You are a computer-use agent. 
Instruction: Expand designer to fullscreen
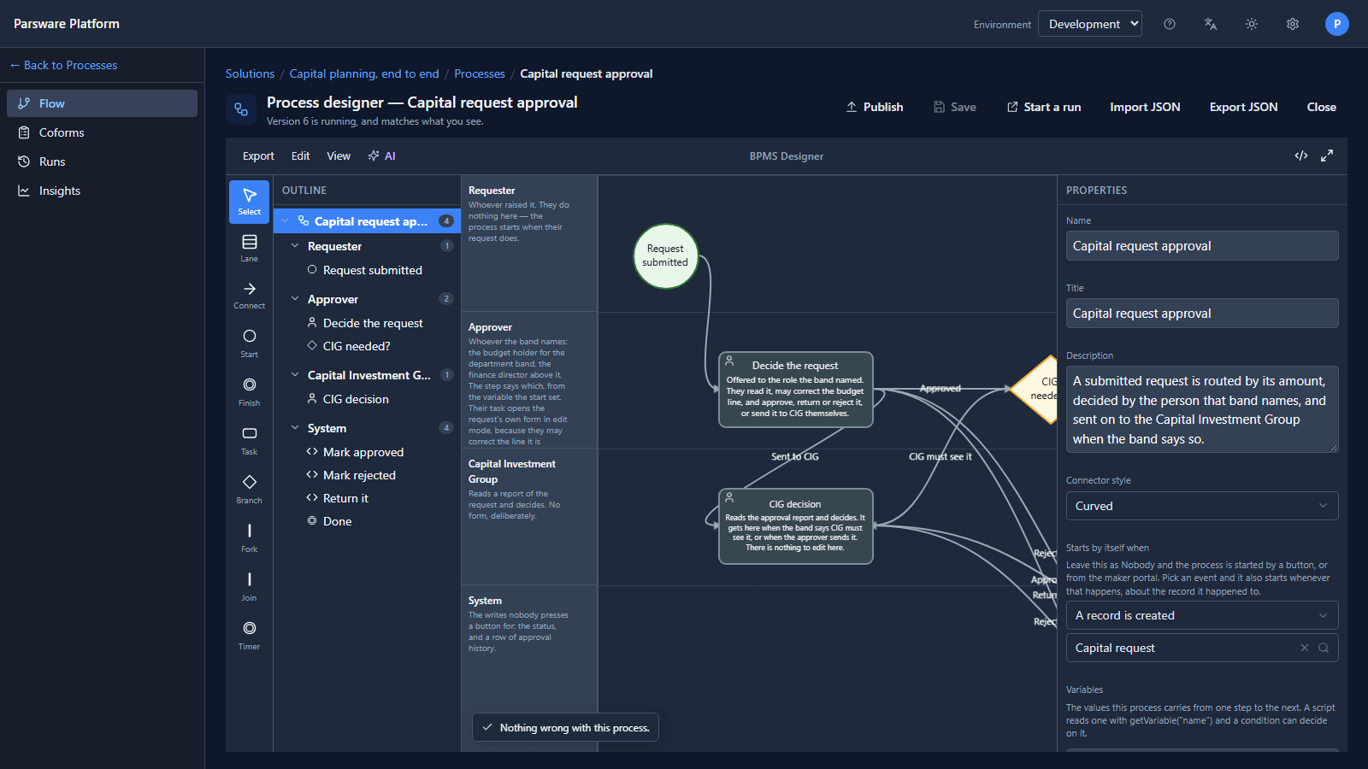point(1327,156)
